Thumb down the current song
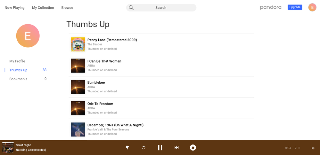 [127, 147]
